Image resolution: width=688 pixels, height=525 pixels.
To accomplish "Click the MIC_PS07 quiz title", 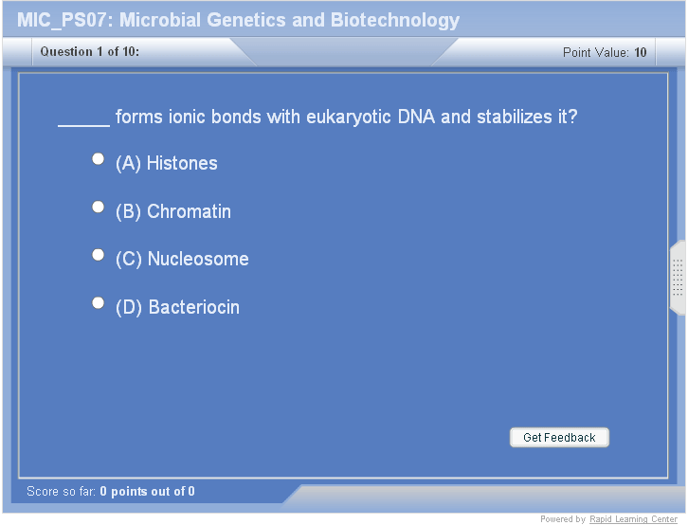I will click(238, 20).
